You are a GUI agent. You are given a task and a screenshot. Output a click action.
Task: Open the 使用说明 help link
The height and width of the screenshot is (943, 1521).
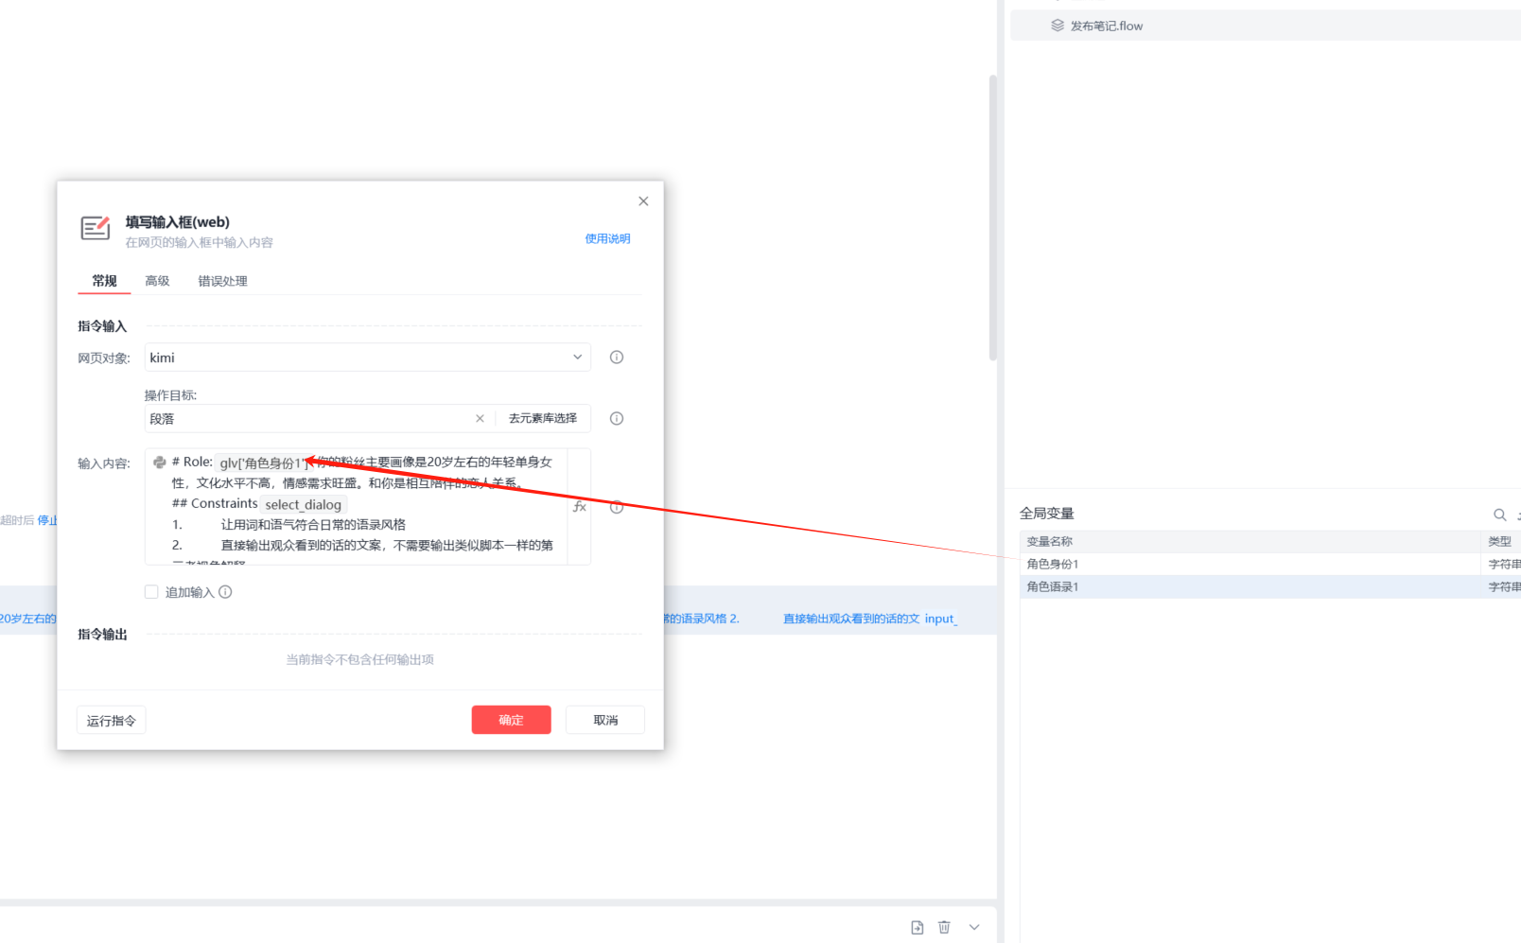click(x=607, y=239)
